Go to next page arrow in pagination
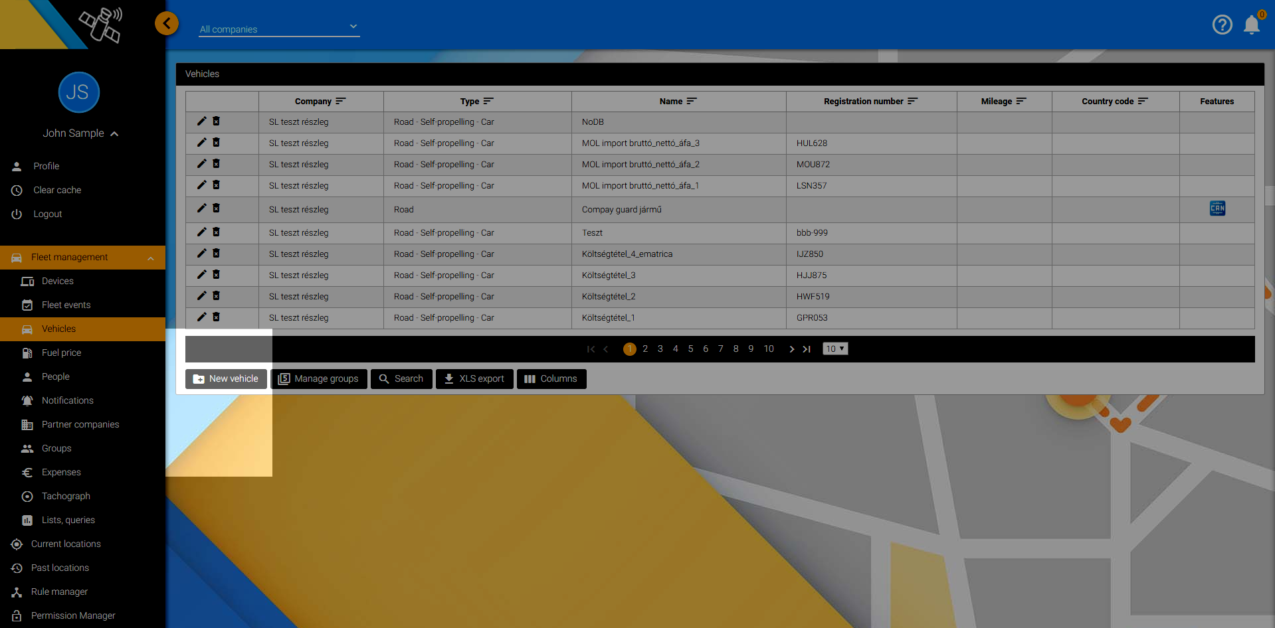Image resolution: width=1275 pixels, height=628 pixels. coord(791,349)
